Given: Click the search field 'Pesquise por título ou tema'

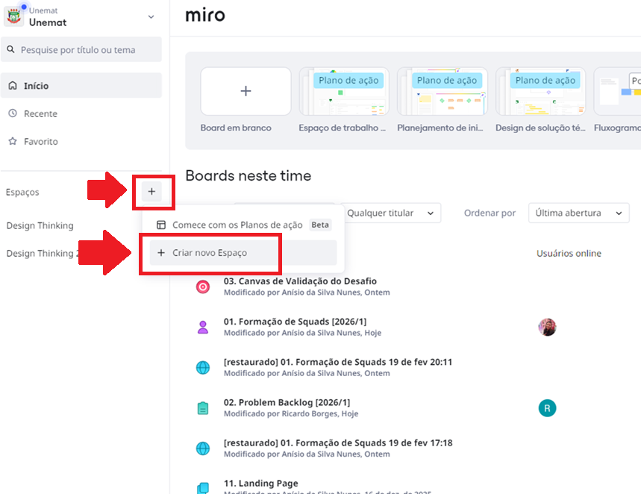Looking at the screenshot, I should [x=81, y=49].
